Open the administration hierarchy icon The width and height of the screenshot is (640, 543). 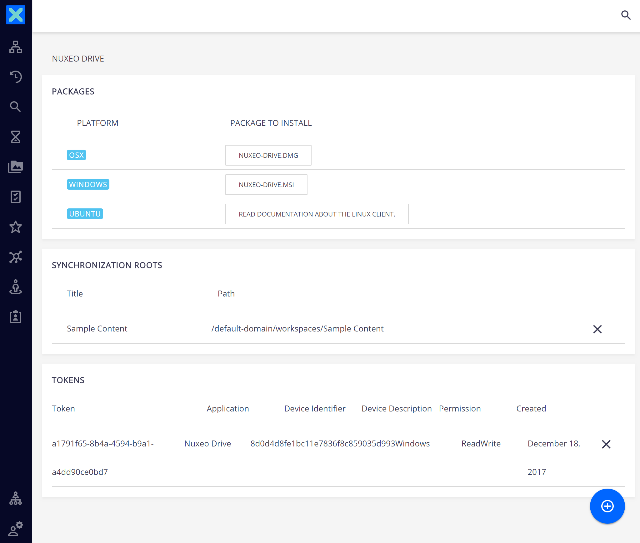(x=16, y=498)
